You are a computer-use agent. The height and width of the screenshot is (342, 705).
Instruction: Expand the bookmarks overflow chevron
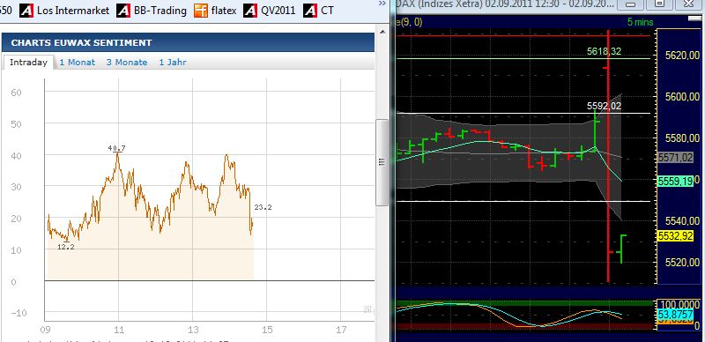382,4
